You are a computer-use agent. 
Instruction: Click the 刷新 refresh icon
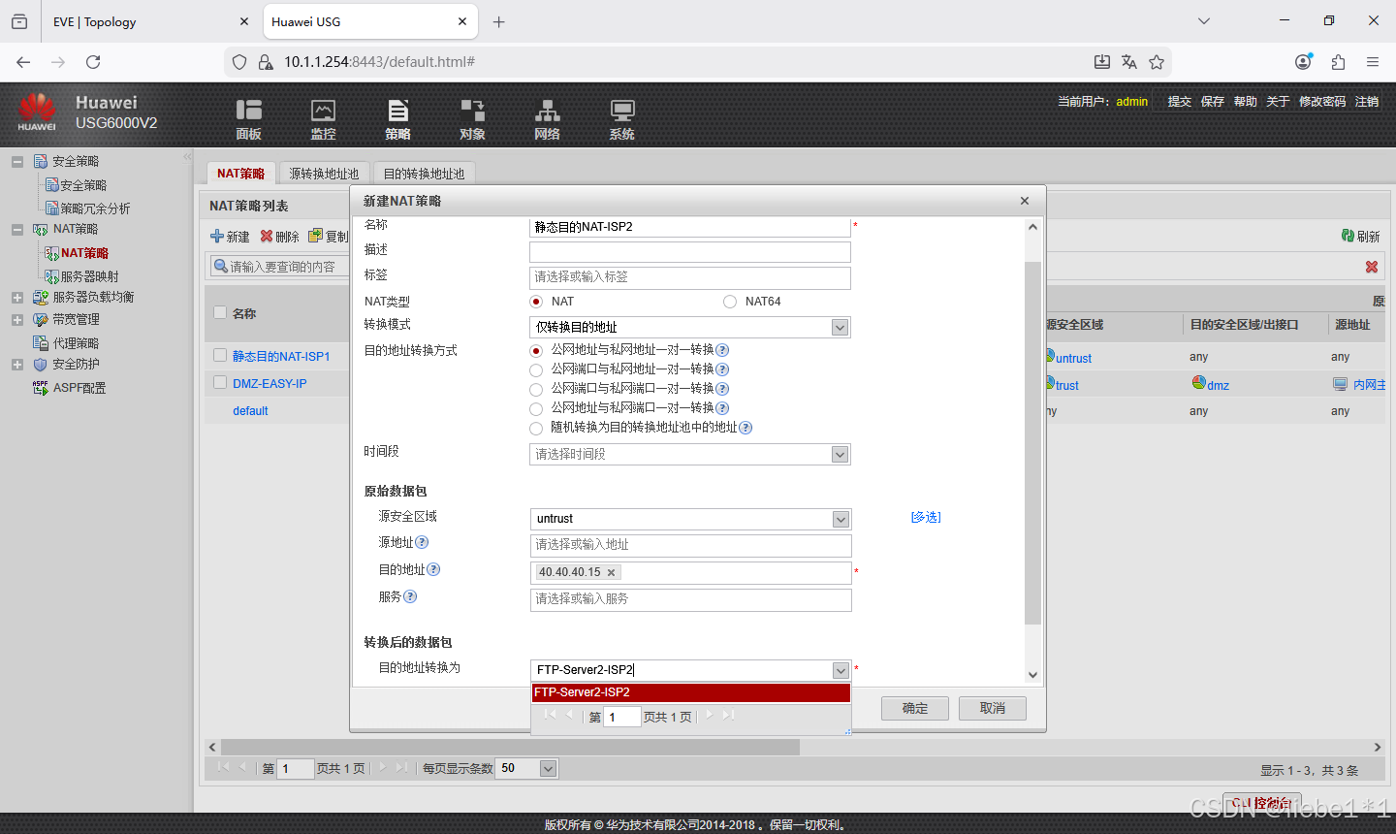[x=1348, y=236]
